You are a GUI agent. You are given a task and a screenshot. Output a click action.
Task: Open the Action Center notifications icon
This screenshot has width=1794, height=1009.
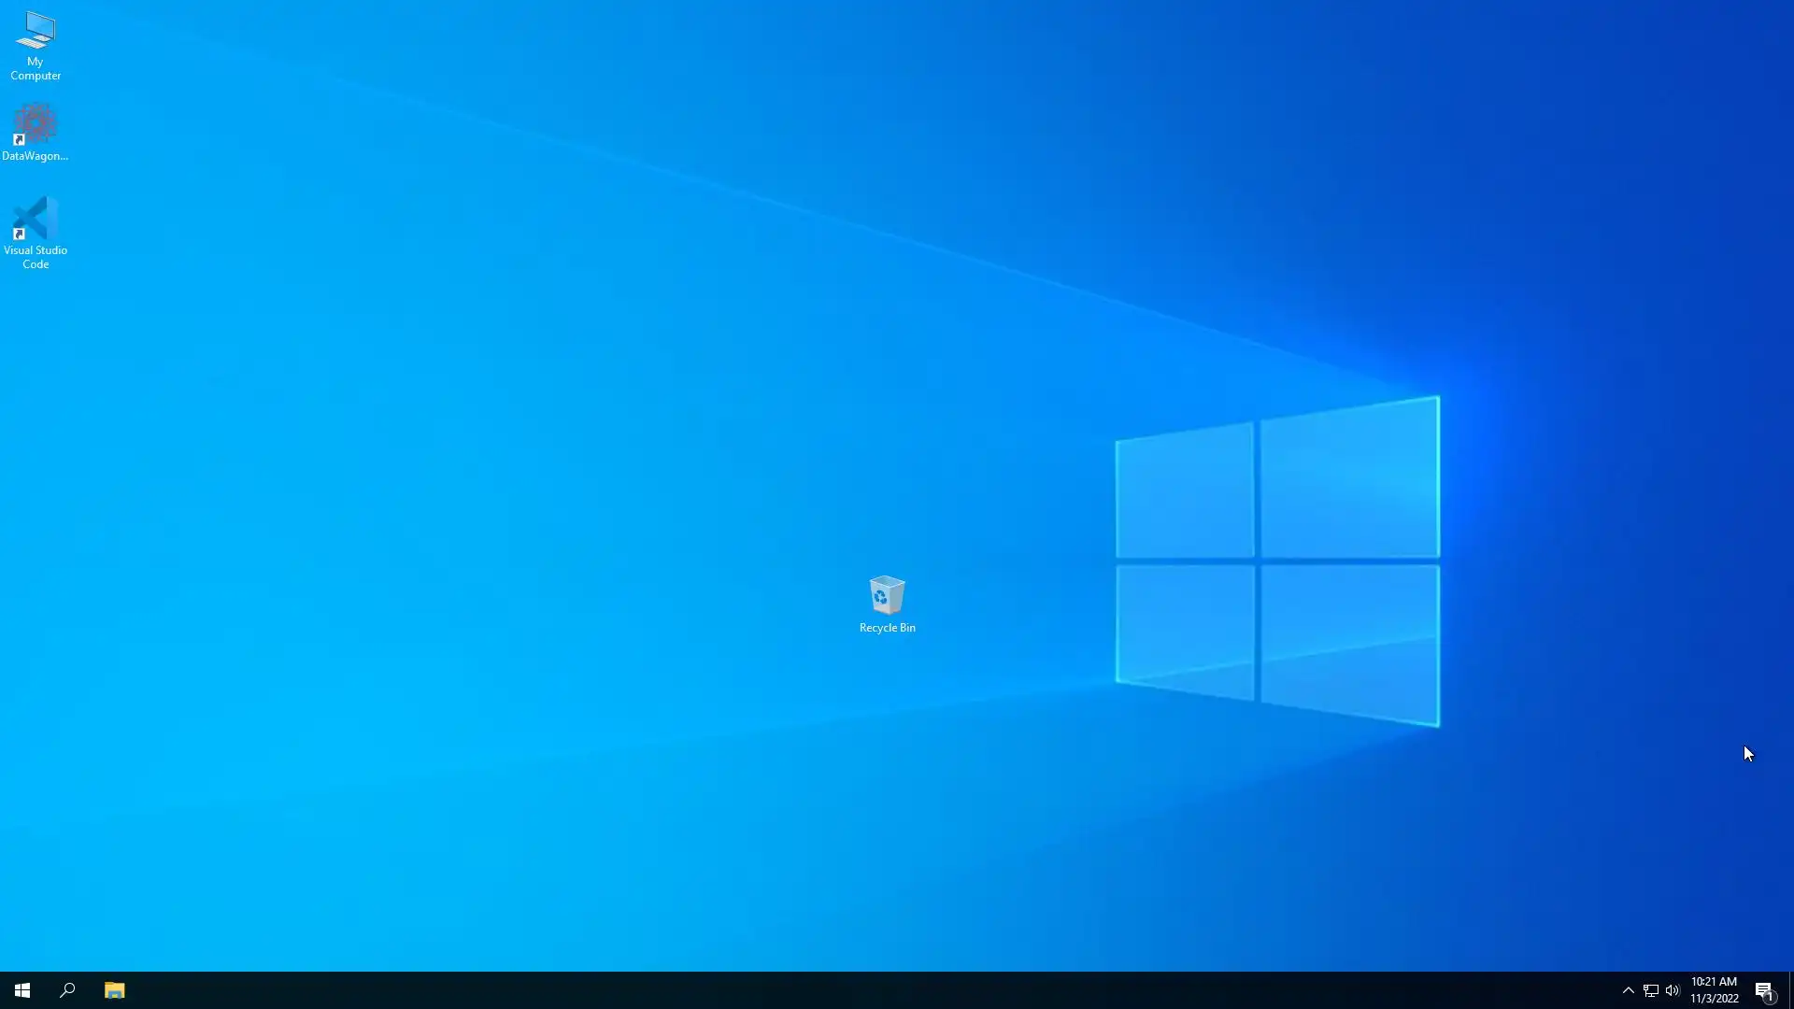tap(1762, 989)
